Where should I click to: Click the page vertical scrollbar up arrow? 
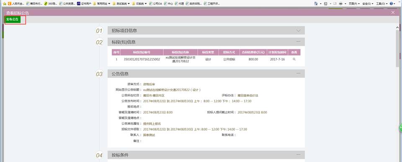point(398,27)
